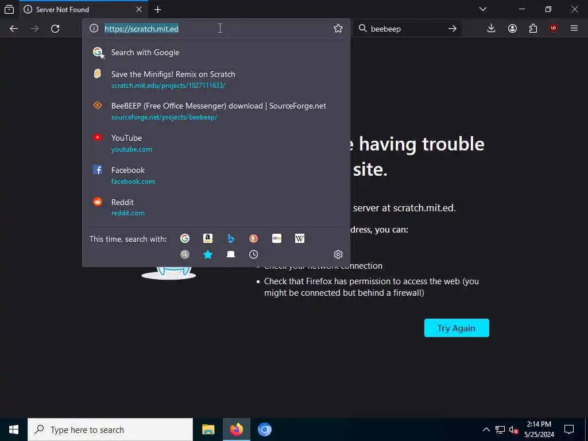The width and height of the screenshot is (588, 441).
Task: Close the Server Not Found tab
Action: point(139,9)
